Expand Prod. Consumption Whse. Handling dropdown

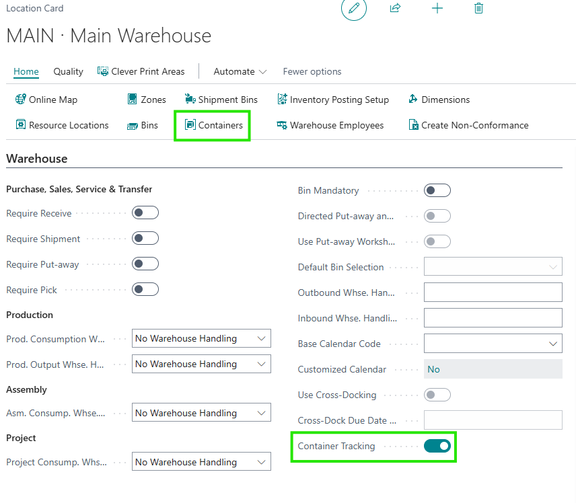tap(201, 339)
